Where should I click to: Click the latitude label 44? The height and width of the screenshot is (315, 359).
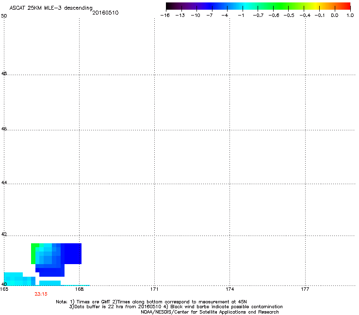[x=4, y=183]
